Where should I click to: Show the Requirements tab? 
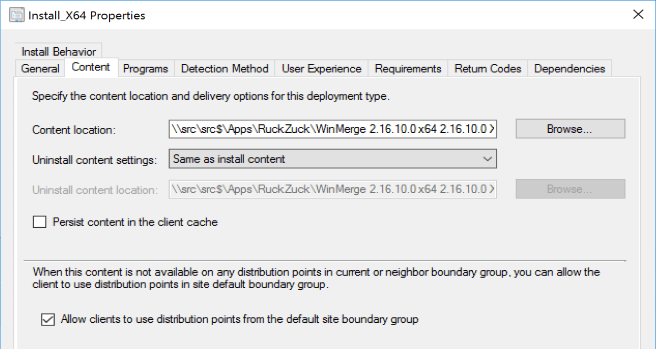(408, 69)
